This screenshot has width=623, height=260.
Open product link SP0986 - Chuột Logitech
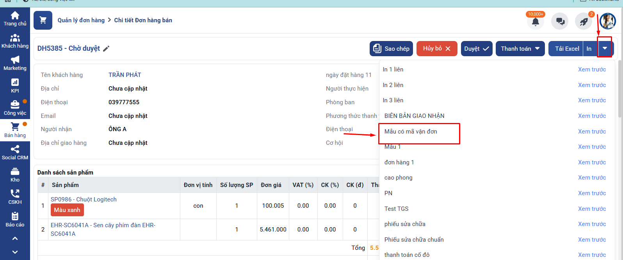coord(84,199)
